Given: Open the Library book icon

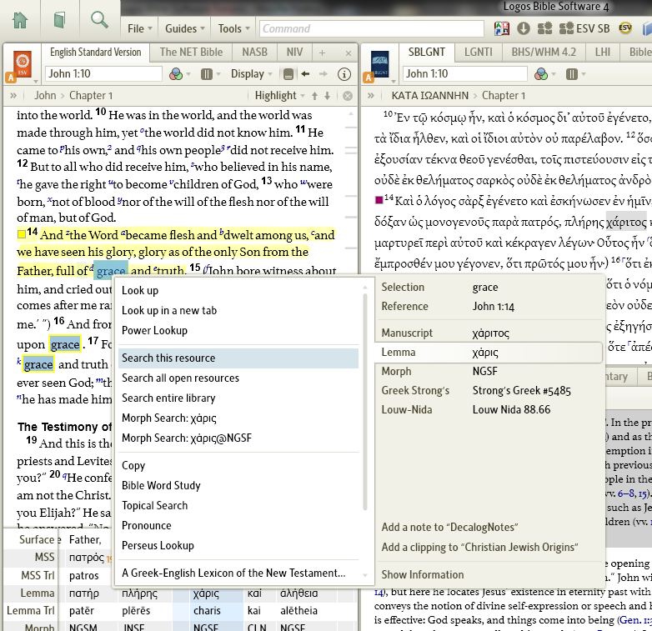Looking at the screenshot, I should (60, 20).
